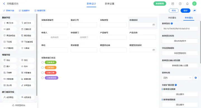Image resolution: width=201 pixels, height=108 pixels.
Task: Add a 成员多选 field
Action: [27, 97]
